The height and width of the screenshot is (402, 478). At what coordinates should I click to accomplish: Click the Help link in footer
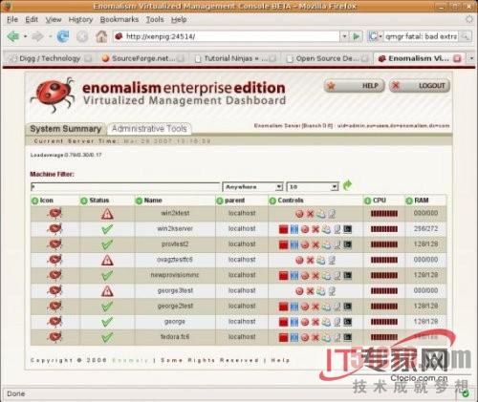pyautogui.click(x=280, y=360)
